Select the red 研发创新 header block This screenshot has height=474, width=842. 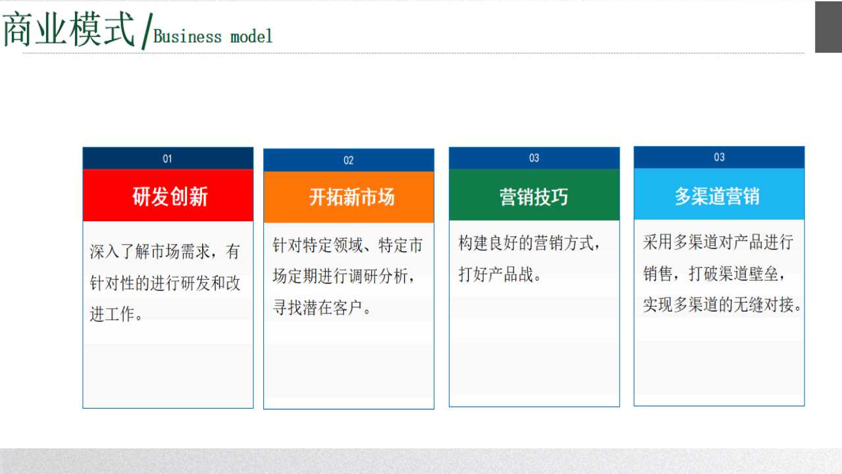pyautogui.click(x=168, y=196)
